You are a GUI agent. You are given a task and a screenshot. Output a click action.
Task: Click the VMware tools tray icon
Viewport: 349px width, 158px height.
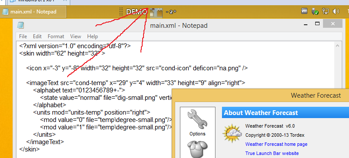304,11
